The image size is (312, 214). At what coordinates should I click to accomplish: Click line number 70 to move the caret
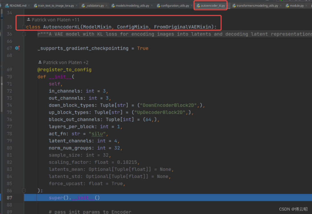tap(9, 77)
